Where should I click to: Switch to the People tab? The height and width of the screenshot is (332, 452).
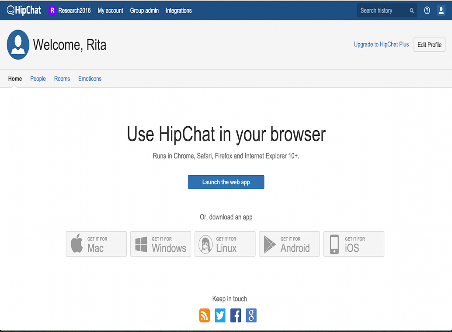pyautogui.click(x=38, y=79)
